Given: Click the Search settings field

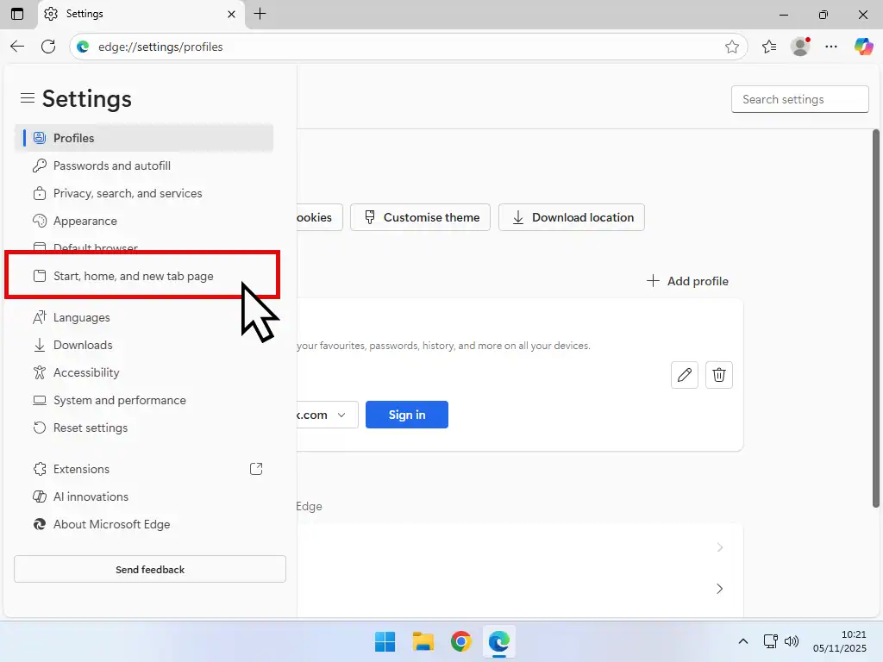Looking at the screenshot, I should point(798,98).
